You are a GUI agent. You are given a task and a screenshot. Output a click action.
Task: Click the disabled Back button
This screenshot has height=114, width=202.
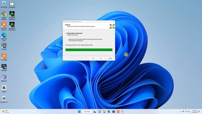pos(93,58)
